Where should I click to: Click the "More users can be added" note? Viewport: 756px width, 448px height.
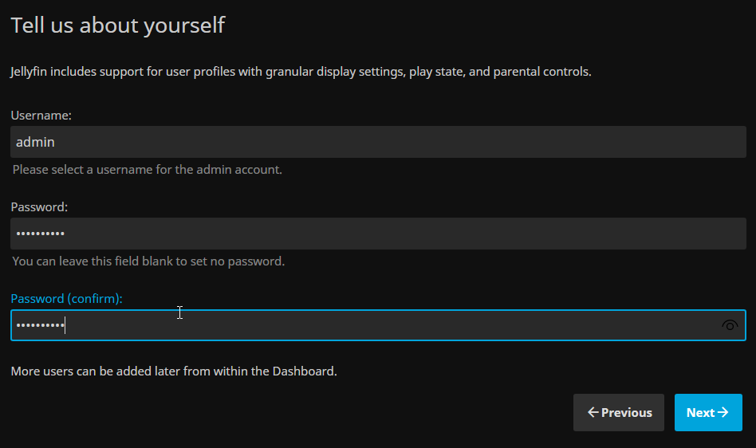tap(174, 371)
